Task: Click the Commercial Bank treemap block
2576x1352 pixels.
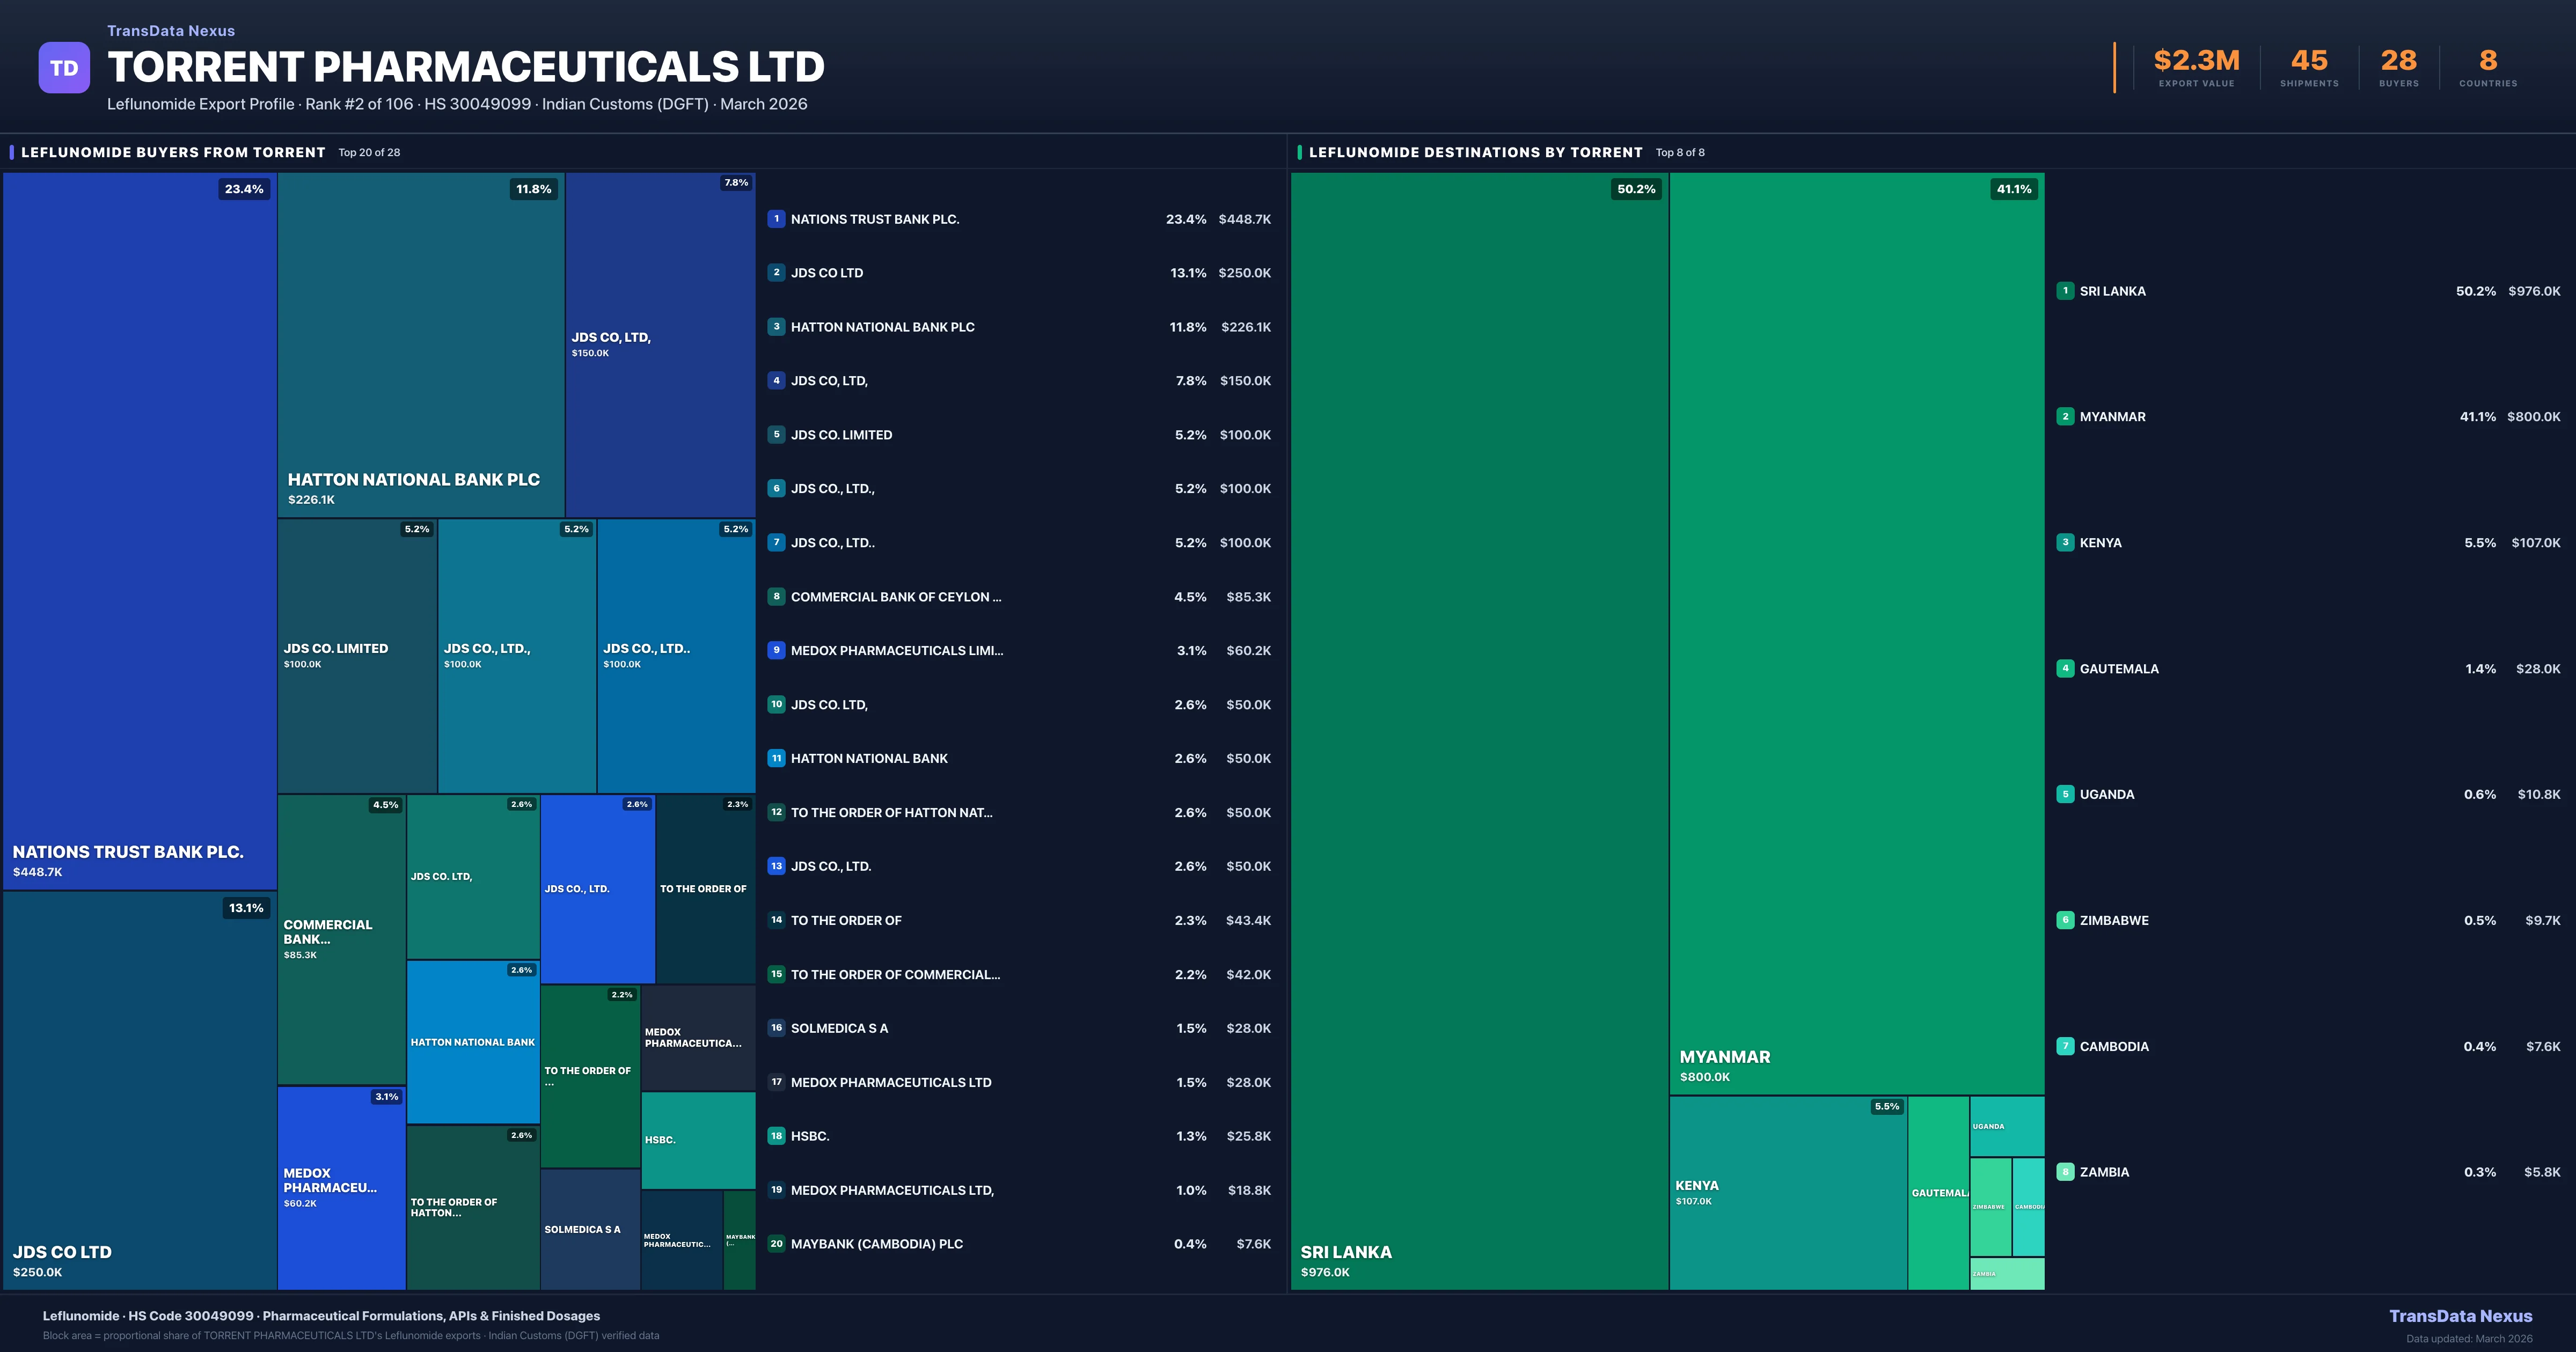Action: point(341,940)
